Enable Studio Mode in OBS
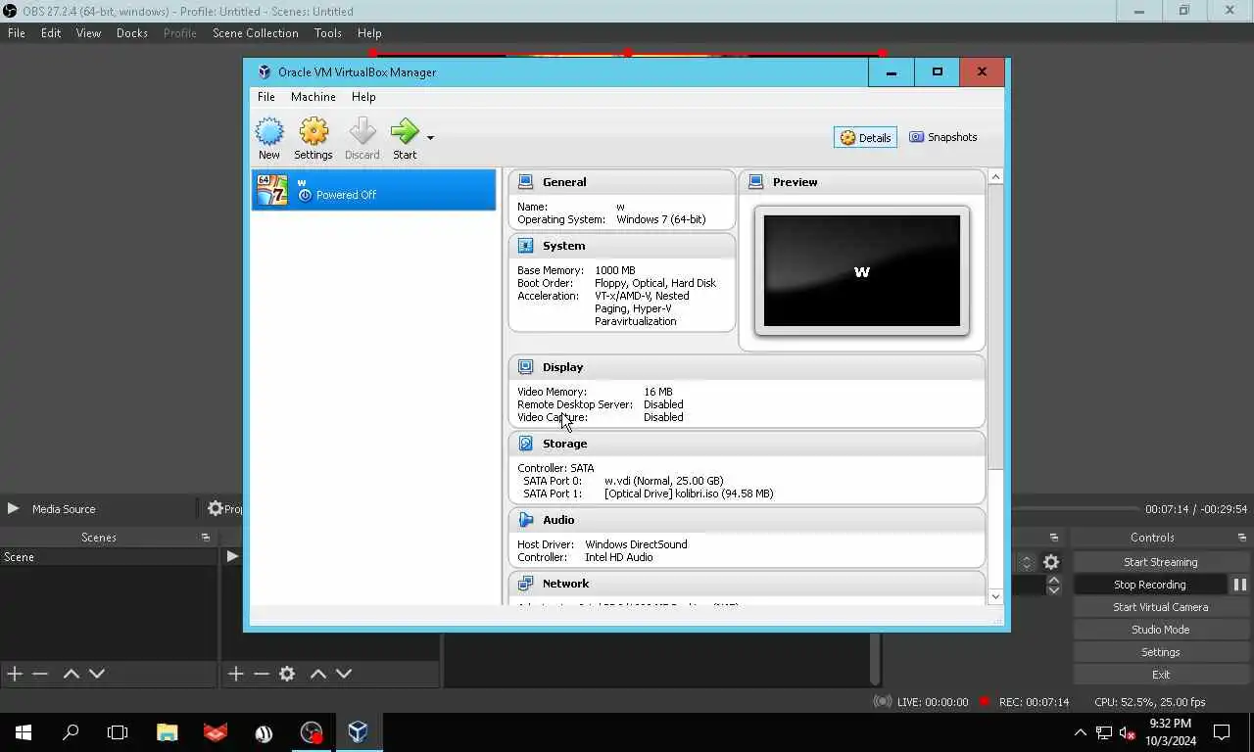This screenshot has width=1254, height=752. click(x=1160, y=630)
